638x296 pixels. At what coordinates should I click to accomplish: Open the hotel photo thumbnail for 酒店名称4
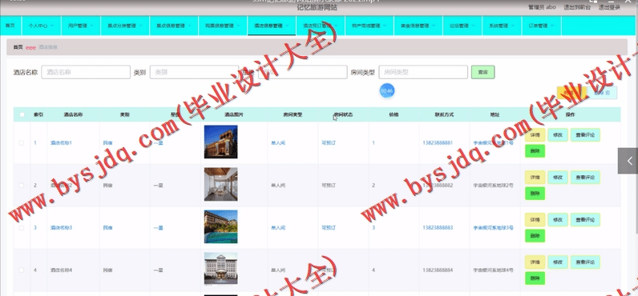click(221, 269)
